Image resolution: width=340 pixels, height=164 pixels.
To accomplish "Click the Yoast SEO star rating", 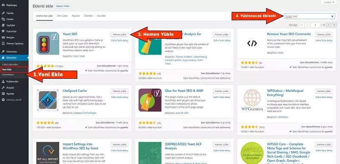I will [x=45, y=66].
